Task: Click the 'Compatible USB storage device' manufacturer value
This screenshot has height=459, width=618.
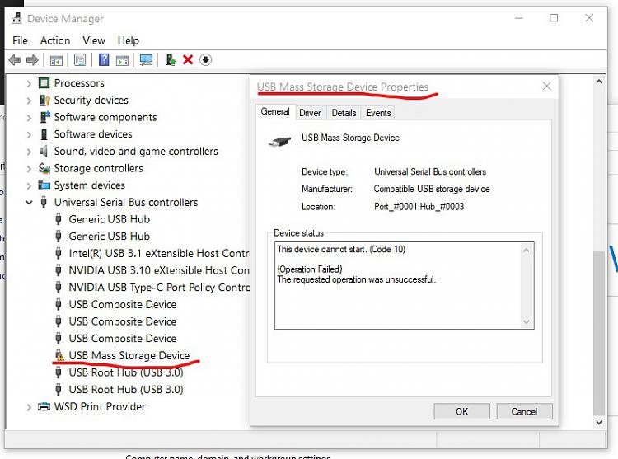Action: (432, 189)
